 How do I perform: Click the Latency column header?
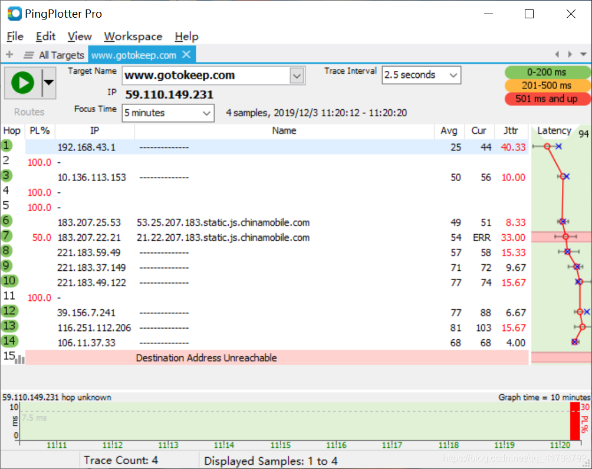click(x=554, y=130)
